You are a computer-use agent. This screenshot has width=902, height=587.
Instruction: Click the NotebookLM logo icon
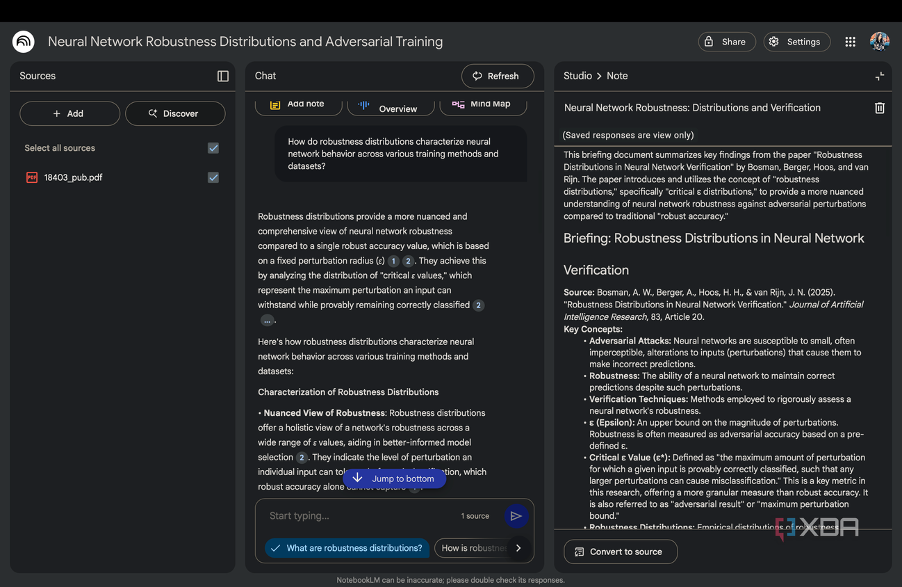tap(24, 42)
